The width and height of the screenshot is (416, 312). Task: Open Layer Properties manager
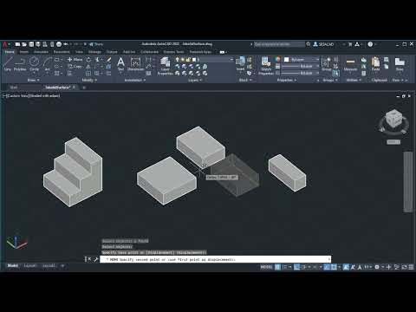pyautogui.click(x=165, y=66)
